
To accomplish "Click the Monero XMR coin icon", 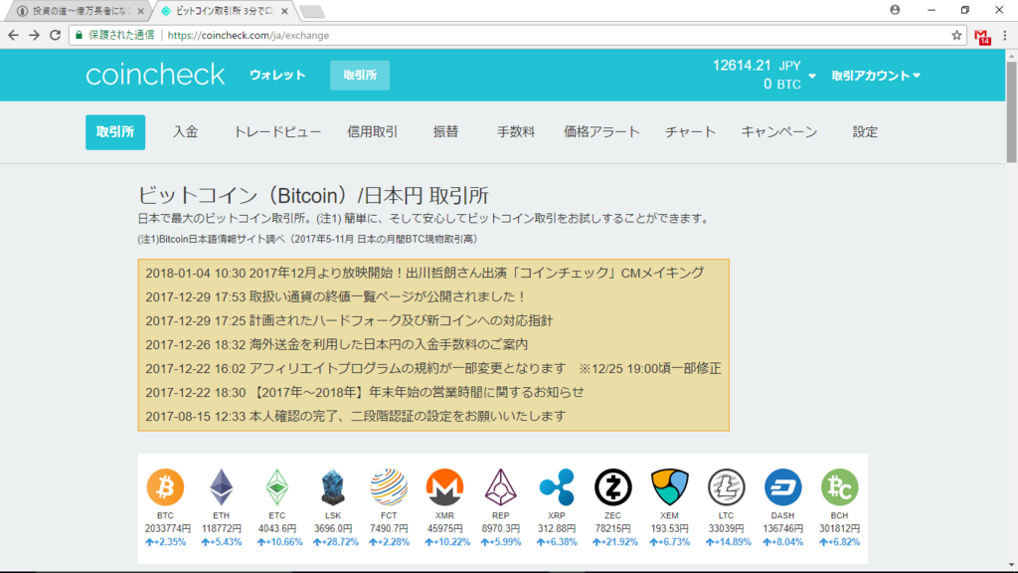I will (444, 486).
